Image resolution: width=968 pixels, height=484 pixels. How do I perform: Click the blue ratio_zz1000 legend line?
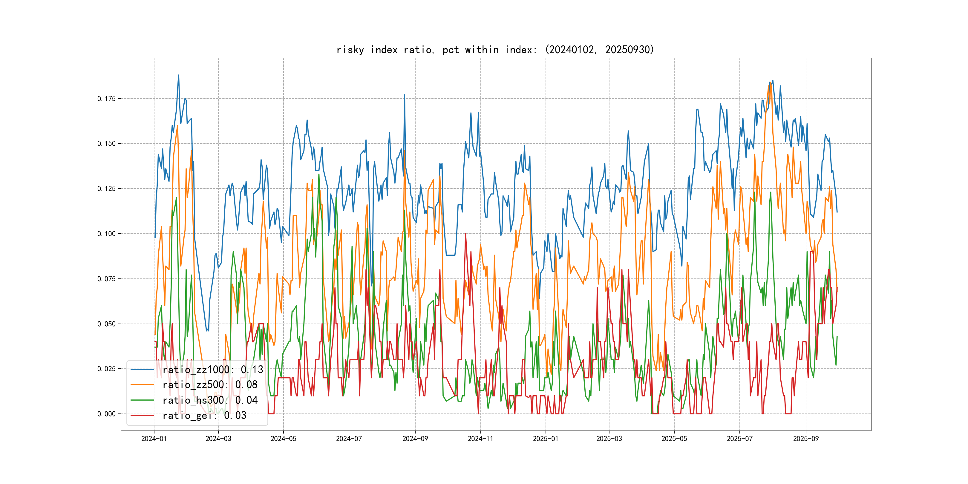[142, 369]
